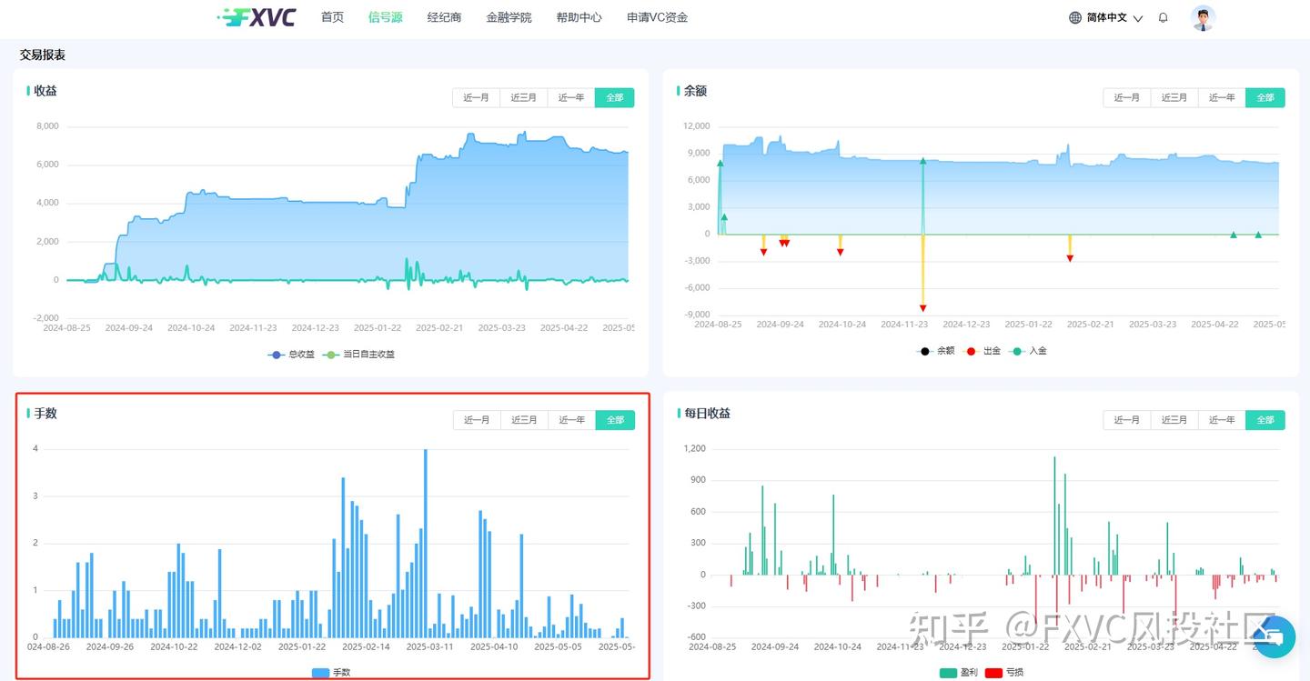Open 帮助中心 in navigation

click(579, 17)
